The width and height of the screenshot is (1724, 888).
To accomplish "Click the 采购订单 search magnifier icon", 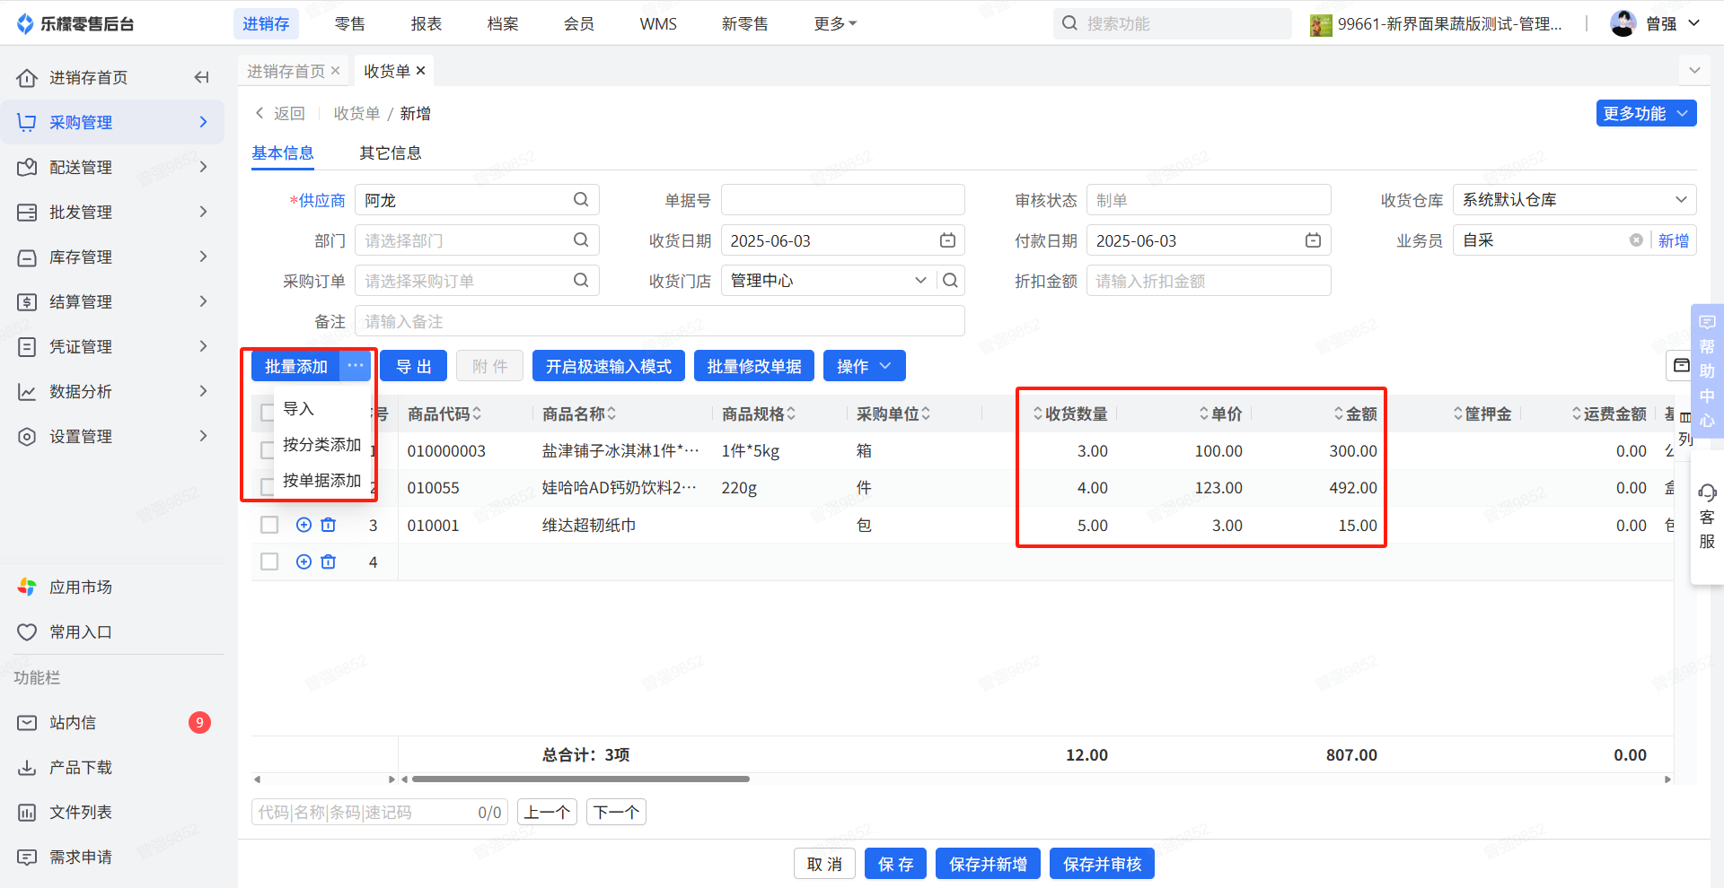I will point(581,280).
